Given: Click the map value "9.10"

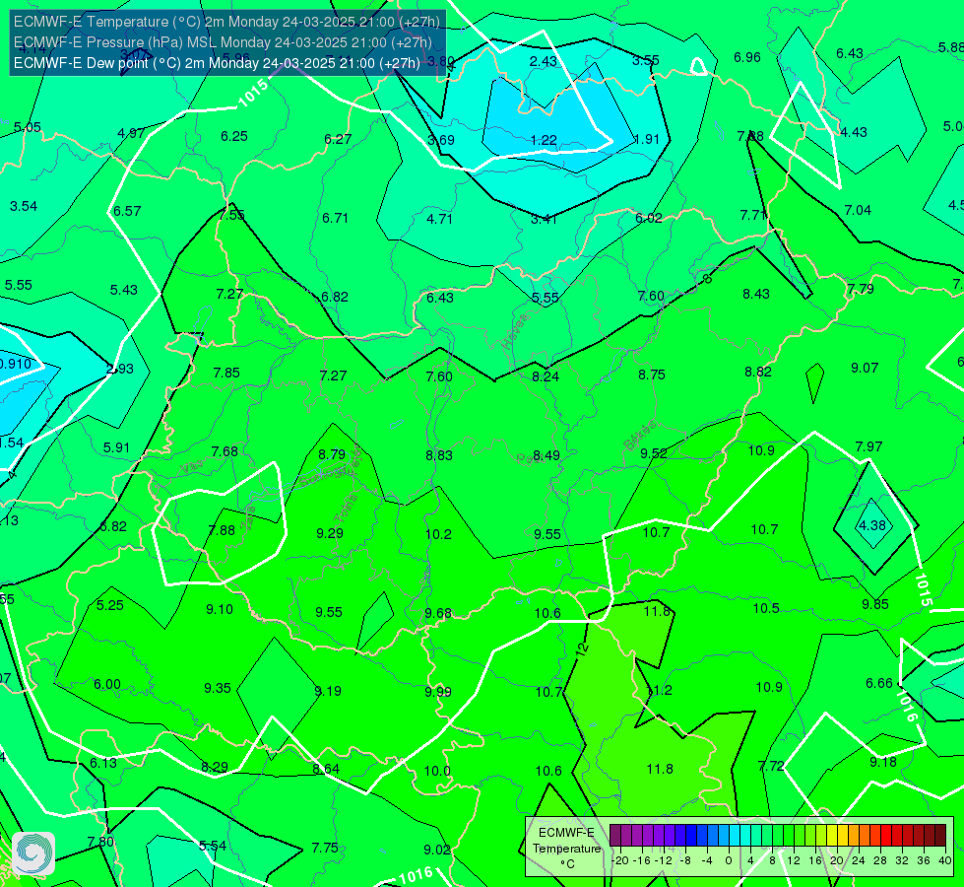Looking at the screenshot, I should point(220,609).
